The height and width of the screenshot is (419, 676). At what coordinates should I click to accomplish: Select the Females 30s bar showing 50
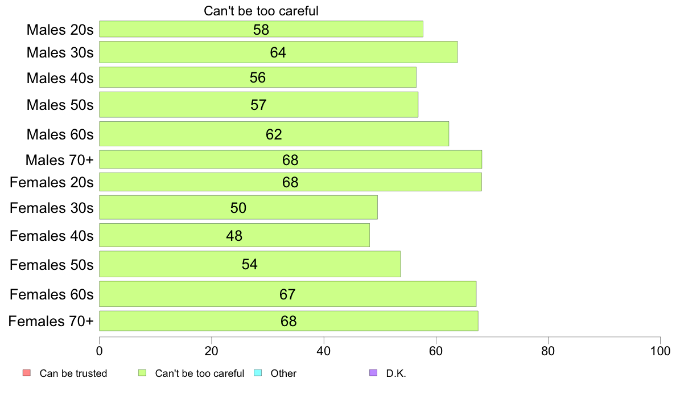click(x=238, y=208)
